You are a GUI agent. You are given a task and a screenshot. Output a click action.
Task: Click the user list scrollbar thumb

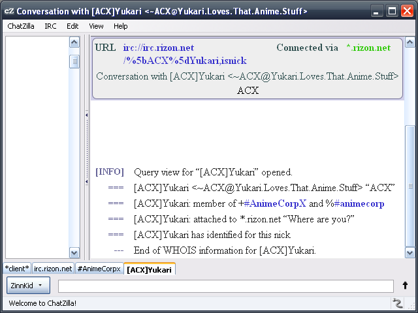coord(74,62)
